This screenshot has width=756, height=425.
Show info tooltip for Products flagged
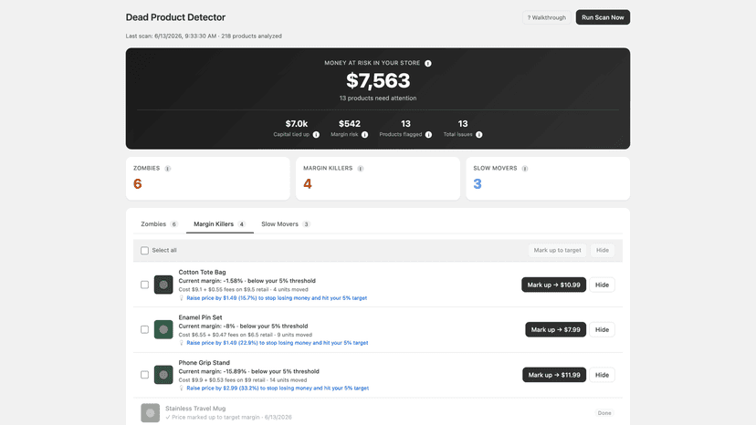(x=428, y=135)
